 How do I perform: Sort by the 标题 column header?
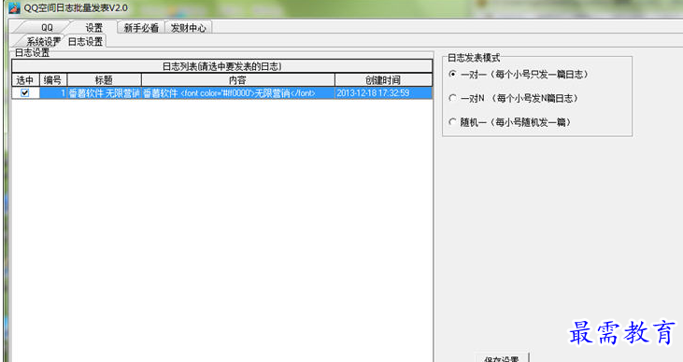(x=104, y=80)
